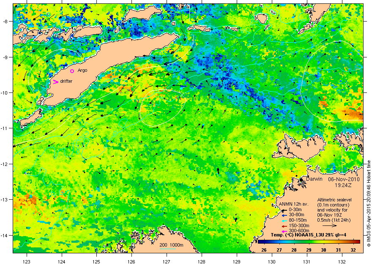Image resolution: width=372 pixels, height=266 pixels.
Task: Click the '150-300m' depth label
Action: coord(299,225)
